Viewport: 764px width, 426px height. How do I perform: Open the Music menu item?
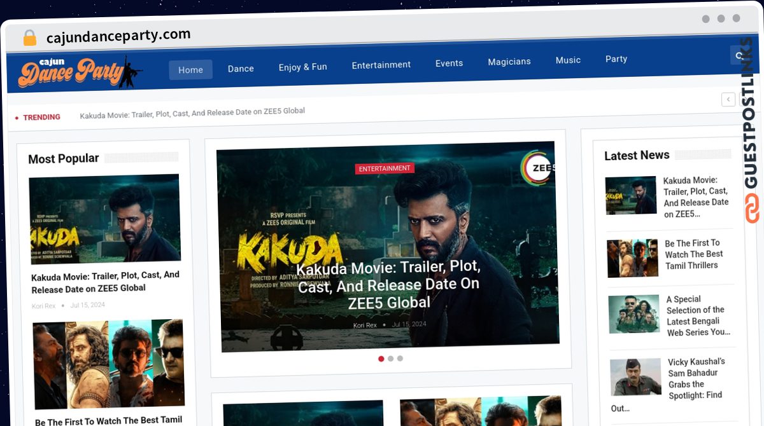(x=568, y=60)
